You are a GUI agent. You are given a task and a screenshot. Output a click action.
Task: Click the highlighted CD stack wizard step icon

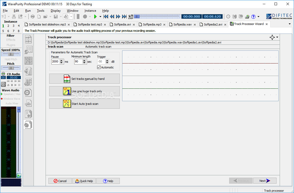[x=28, y=125]
